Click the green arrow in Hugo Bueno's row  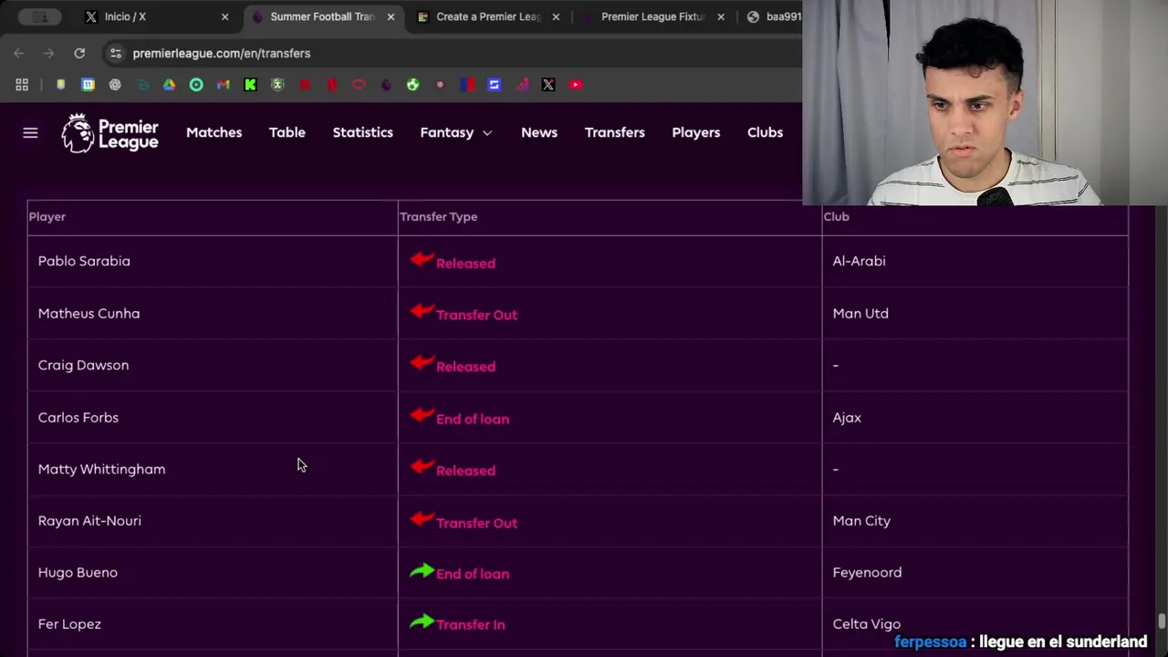click(x=422, y=571)
